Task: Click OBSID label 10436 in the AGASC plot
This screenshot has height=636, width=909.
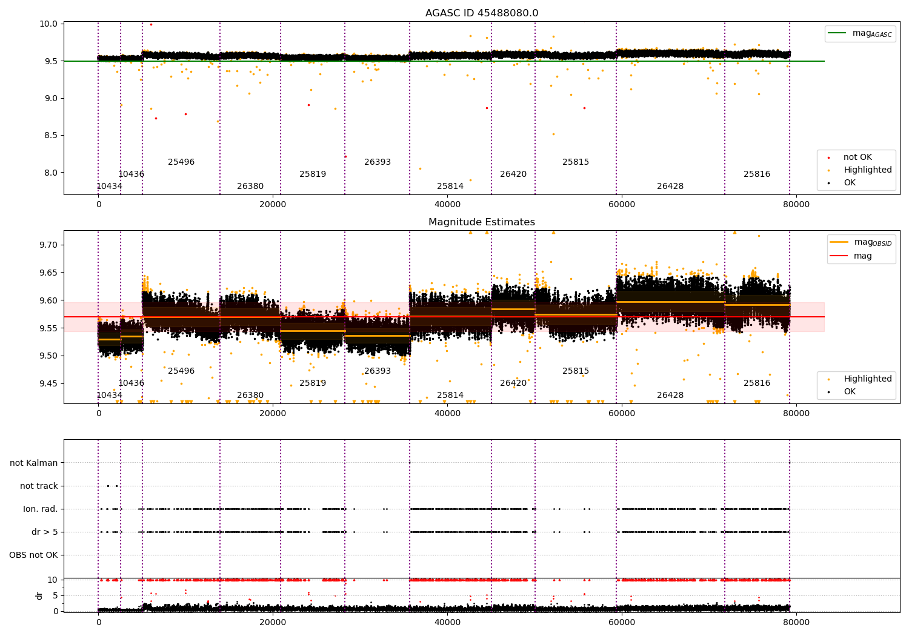Action: (x=131, y=174)
